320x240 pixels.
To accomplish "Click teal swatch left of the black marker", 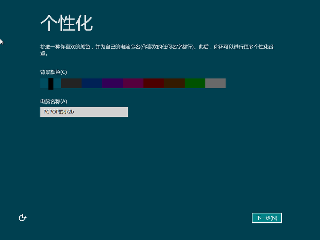I will 44,83.
